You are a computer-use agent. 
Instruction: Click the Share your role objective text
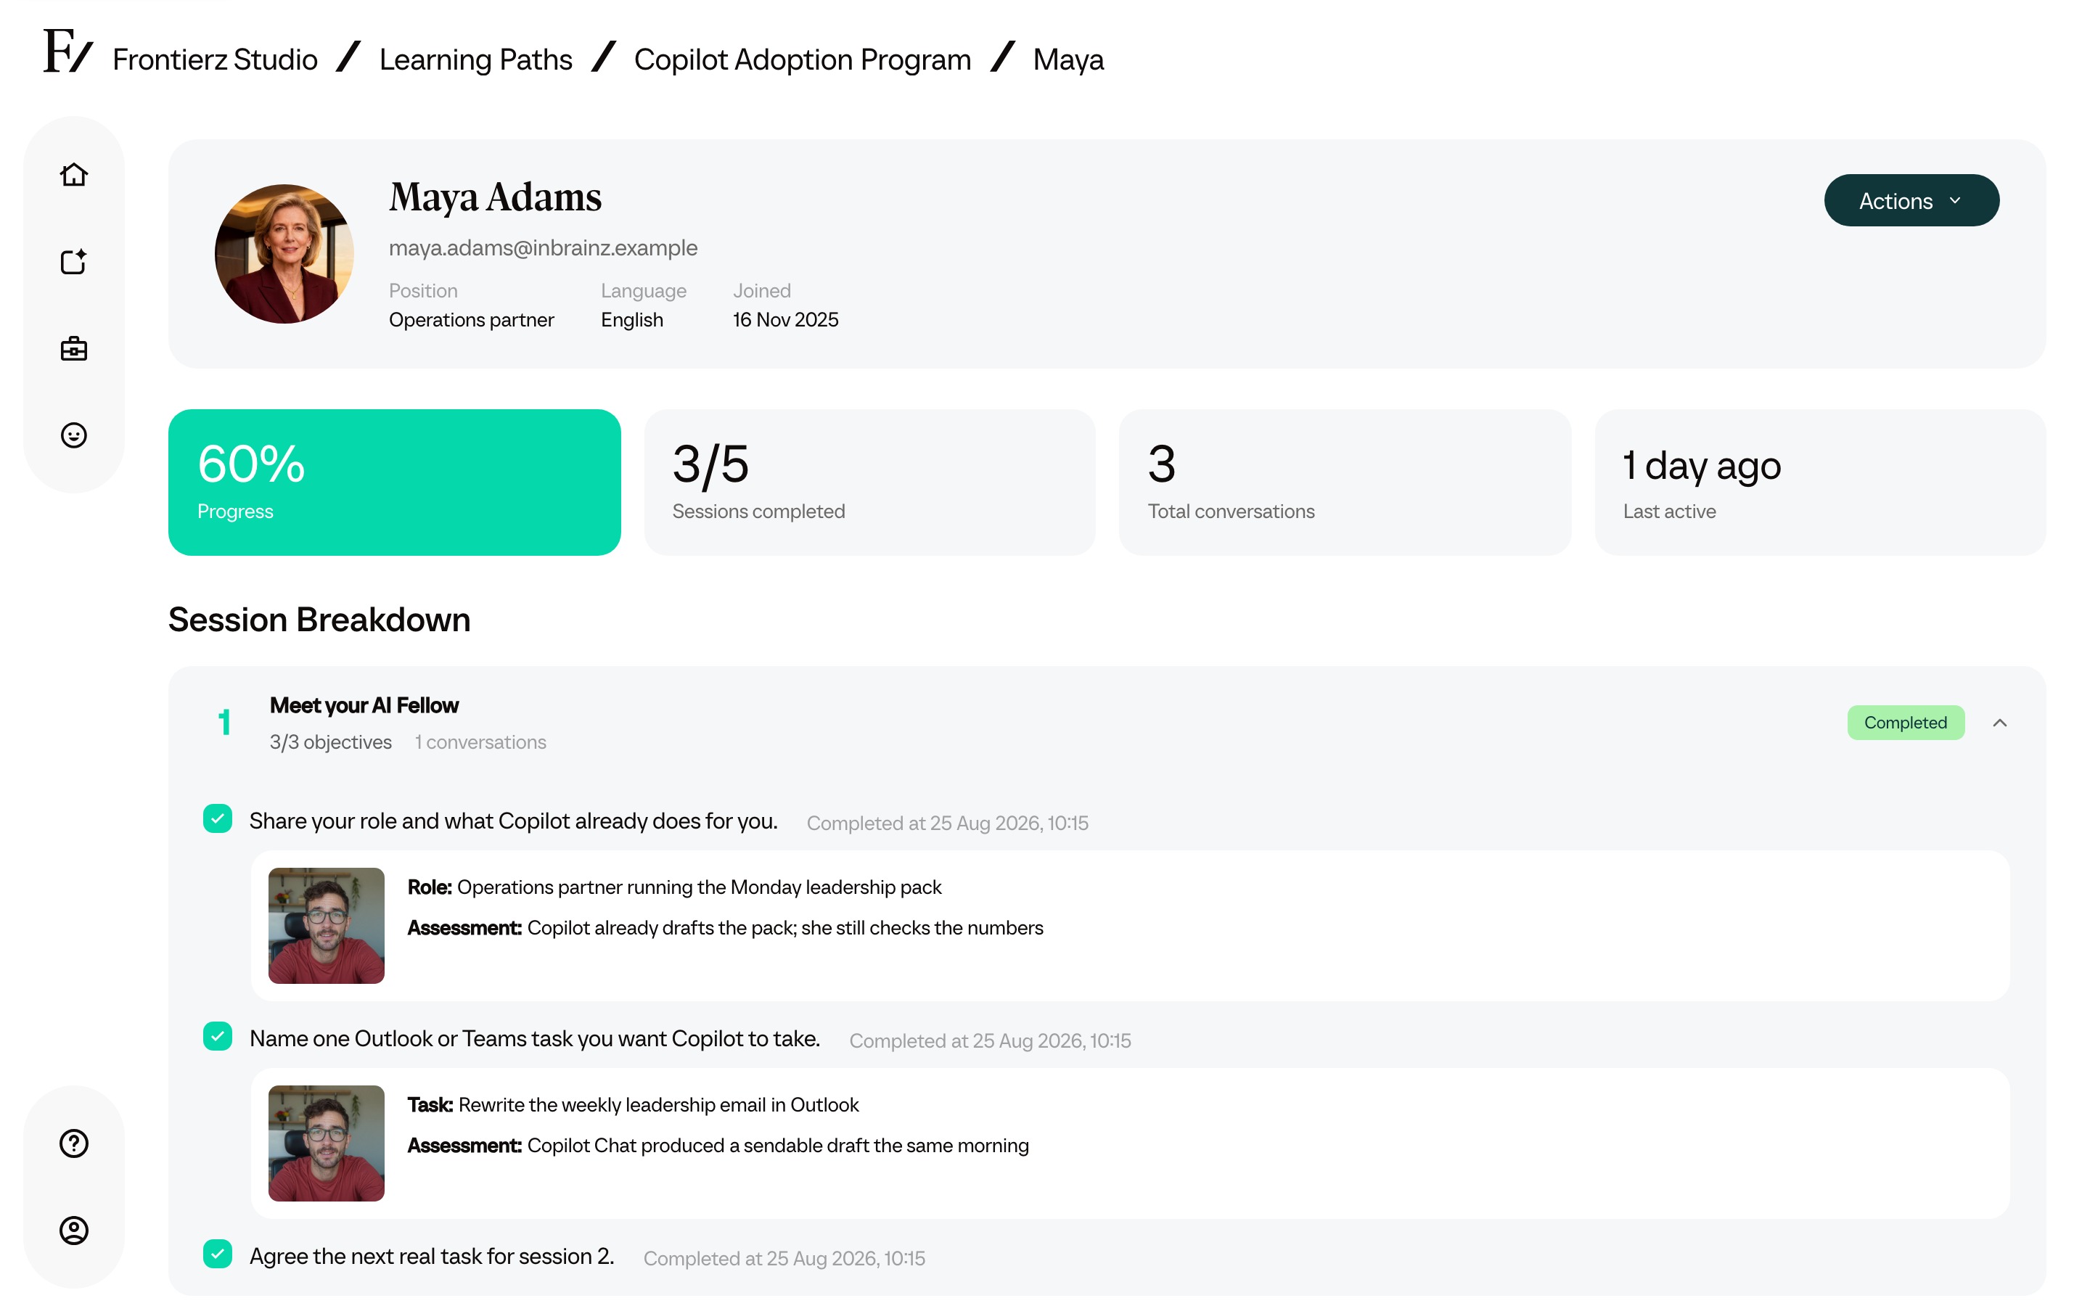click(x=514, y=821)
